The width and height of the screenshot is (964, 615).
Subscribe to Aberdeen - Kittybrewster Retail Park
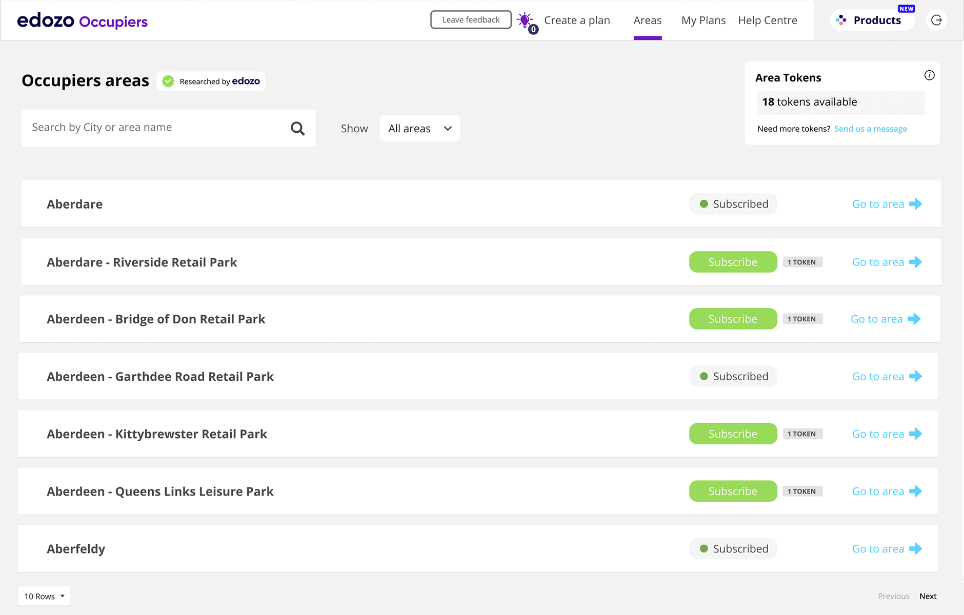[733, 434]
